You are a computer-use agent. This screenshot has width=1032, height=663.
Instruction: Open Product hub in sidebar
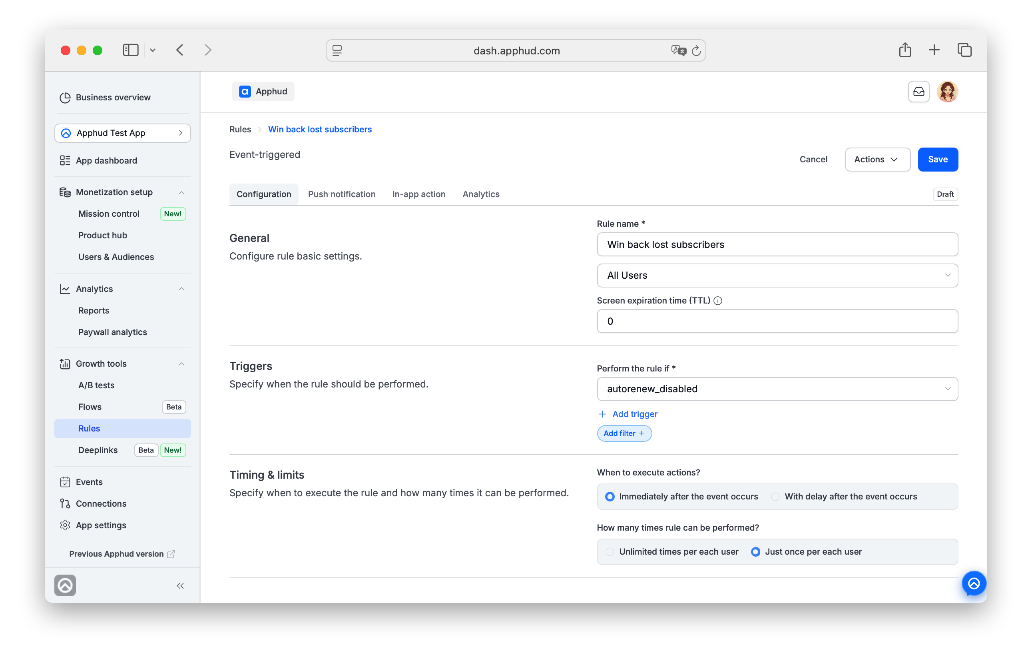[102, 236]
